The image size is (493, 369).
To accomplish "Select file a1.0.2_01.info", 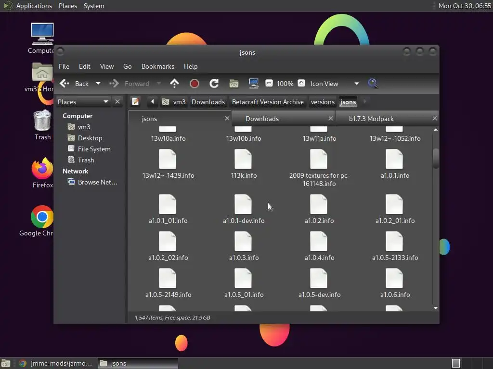I will click(x=395, y=209).
